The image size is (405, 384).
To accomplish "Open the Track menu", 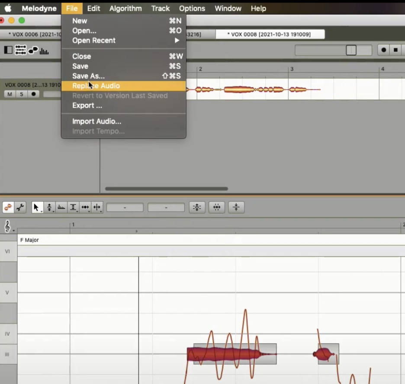I will [161, 9].
